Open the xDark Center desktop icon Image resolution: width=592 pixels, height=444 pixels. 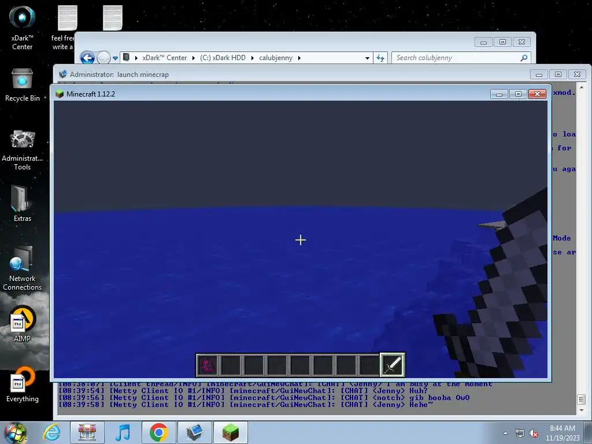point(22,28)
